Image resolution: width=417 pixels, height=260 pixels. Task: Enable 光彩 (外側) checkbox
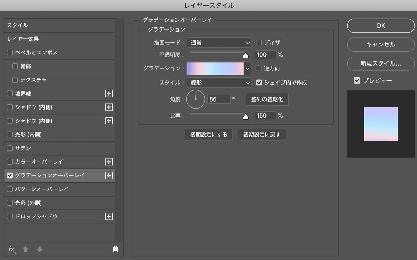tap(10, 203)
